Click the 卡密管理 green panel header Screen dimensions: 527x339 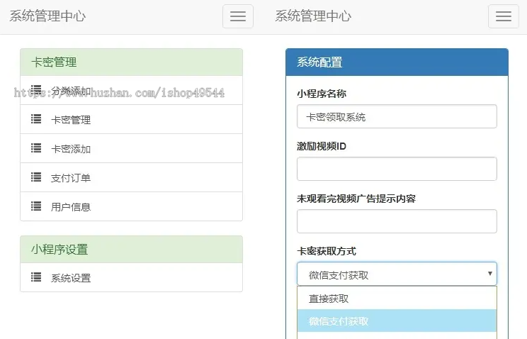point(131,62)
